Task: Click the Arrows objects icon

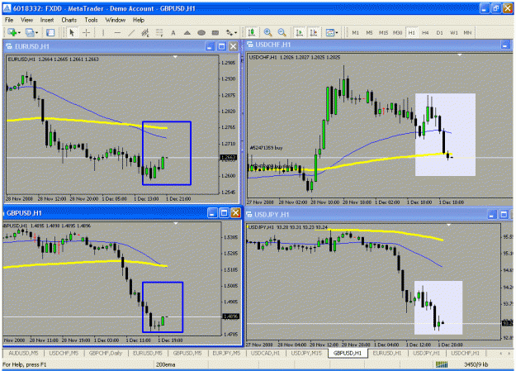Action: coord(229,32)
